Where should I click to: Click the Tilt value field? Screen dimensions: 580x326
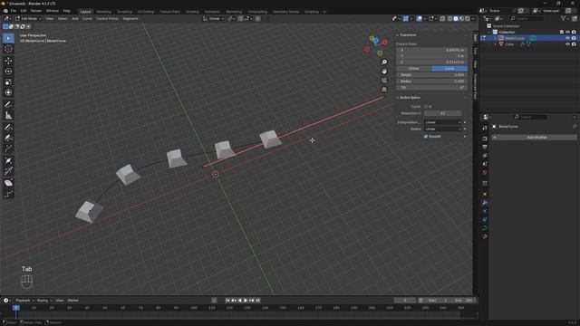431,88
